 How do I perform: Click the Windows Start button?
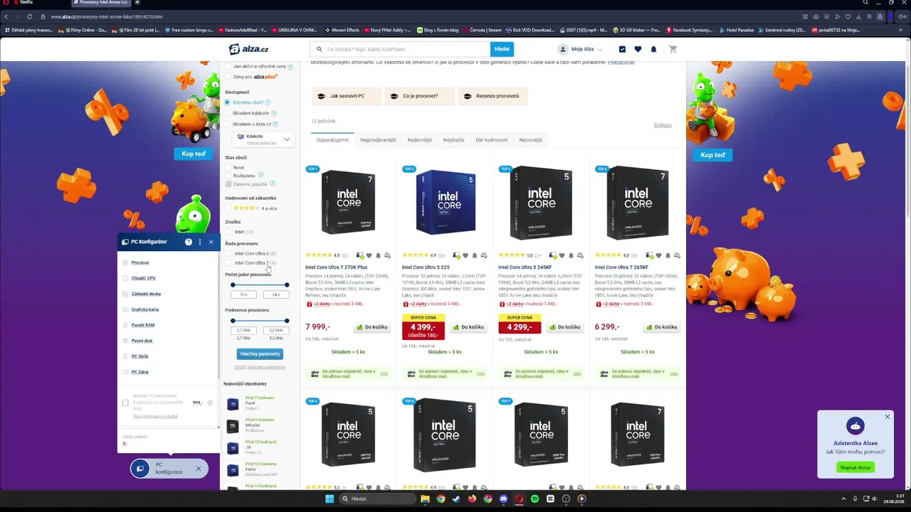pyautogui.click(x=330, y=498)
